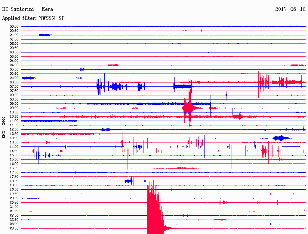Select the 17:30 time label
The width and height of the screenshot is (308, 234).
coord(14,177)
